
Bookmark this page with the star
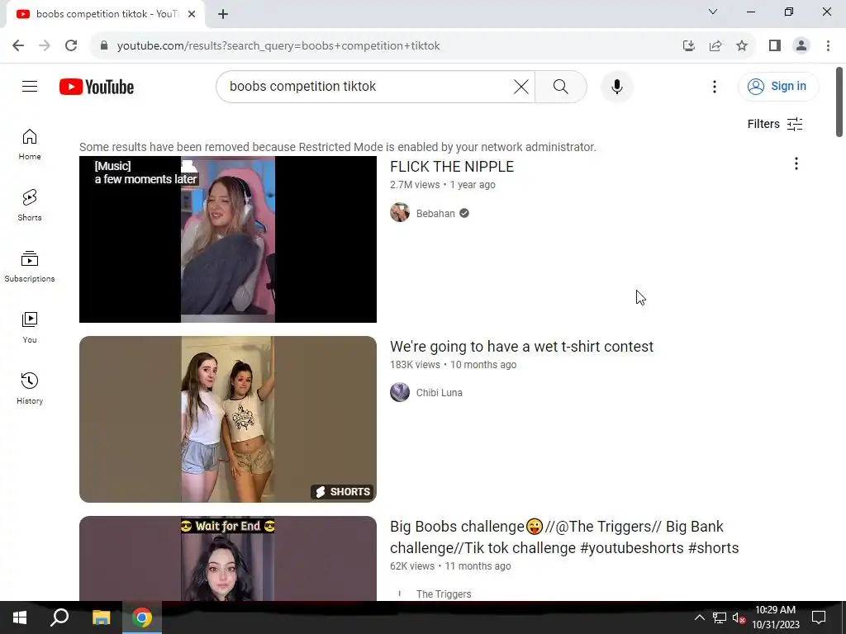coord(742,46)
